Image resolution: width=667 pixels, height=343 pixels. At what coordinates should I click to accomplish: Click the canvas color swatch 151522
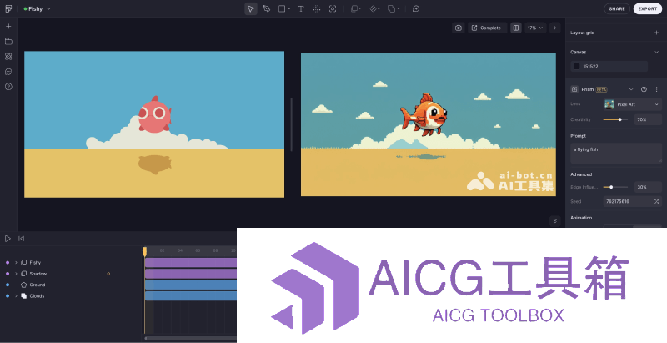click(x=577, y=67)
